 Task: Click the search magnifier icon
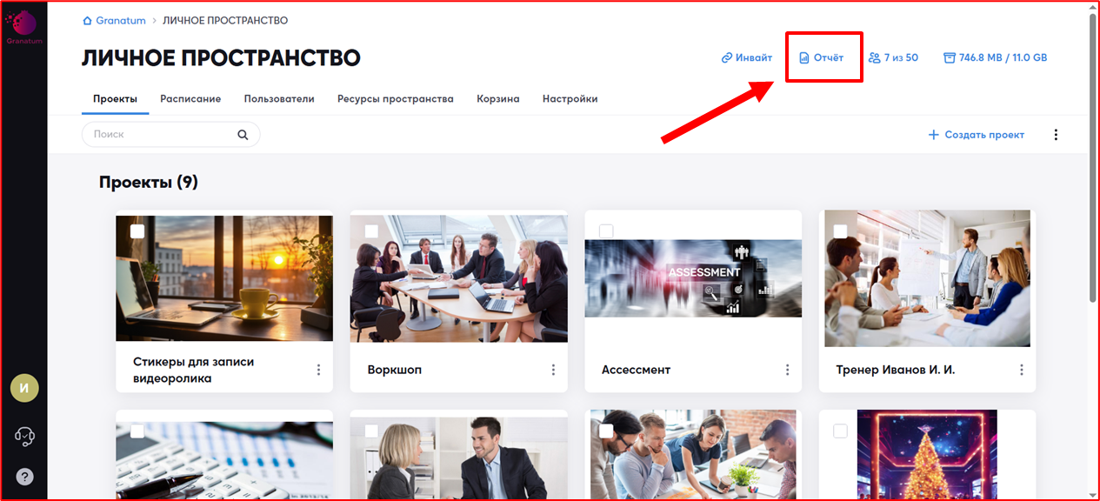pyautogui.click(x=243, y=135)
